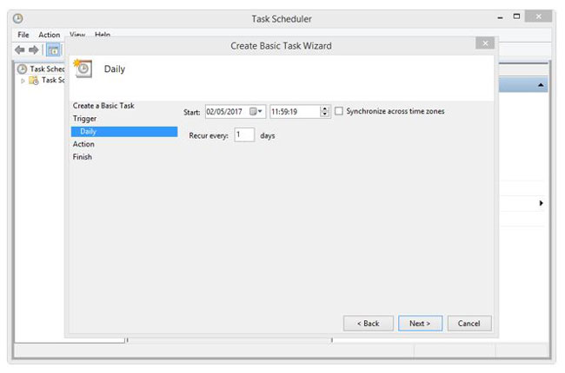Viewport: 565px width, 373px height.
Task: Expand the right-pointing submenu arrow in Actions pane
Action: coord(542,203)
